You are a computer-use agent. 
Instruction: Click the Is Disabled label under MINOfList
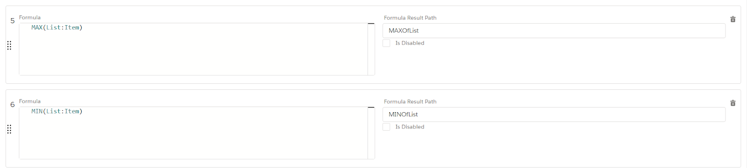pyautogui.click(x=410, y=127)
